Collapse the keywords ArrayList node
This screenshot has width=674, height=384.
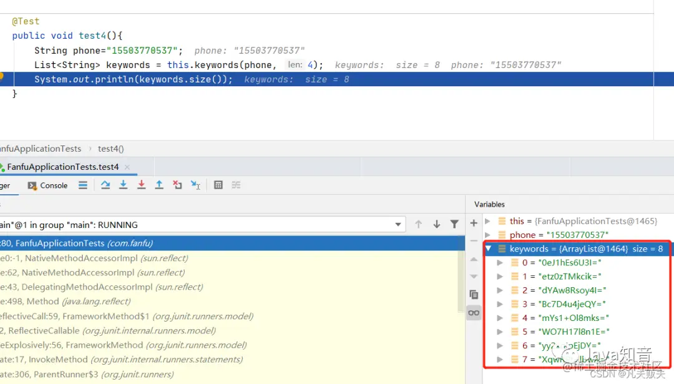tap(488, 249)
